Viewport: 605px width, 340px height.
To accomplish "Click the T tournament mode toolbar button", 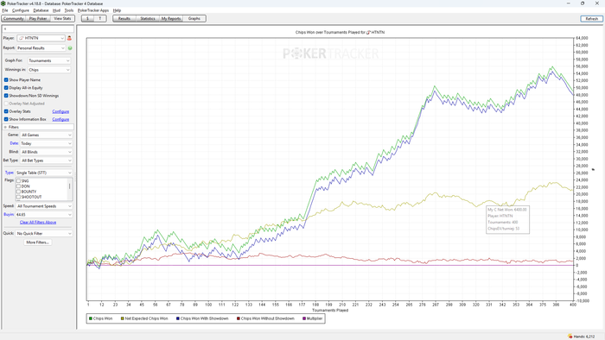I will pos(100,18).
